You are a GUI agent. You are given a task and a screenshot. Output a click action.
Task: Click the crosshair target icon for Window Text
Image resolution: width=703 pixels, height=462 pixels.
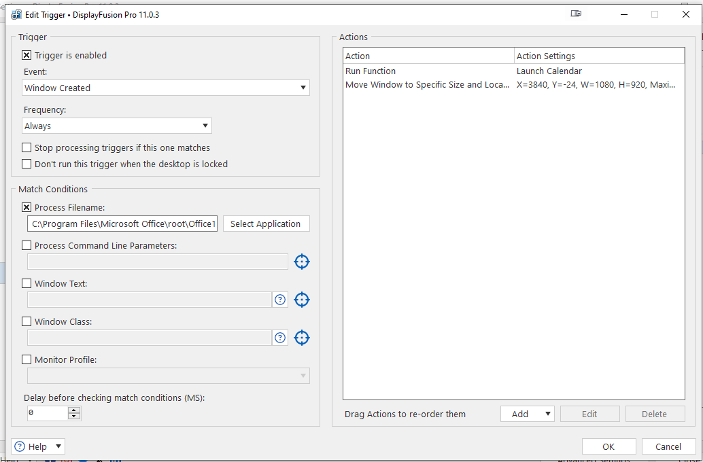[x=302, y=300]
